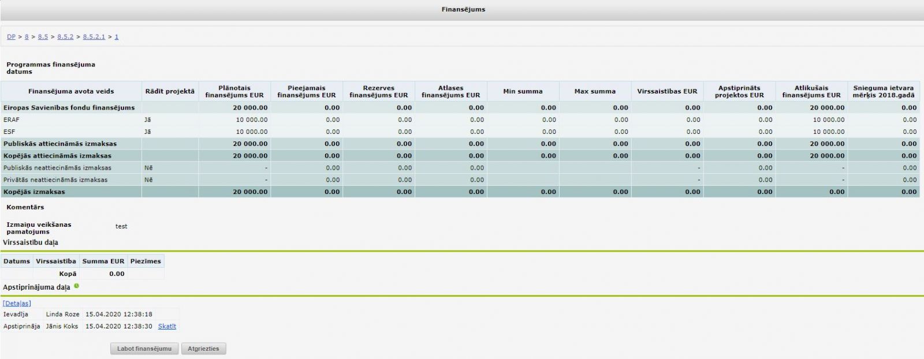
Task: Select the ESF row label
Action: (9, 132)
